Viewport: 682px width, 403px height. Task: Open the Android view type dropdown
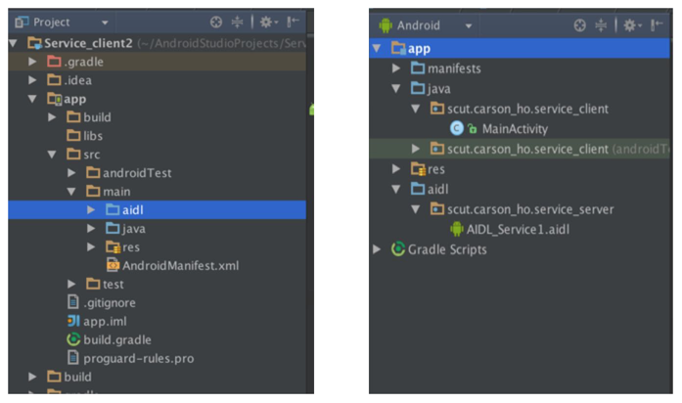[x=469, y=25]
